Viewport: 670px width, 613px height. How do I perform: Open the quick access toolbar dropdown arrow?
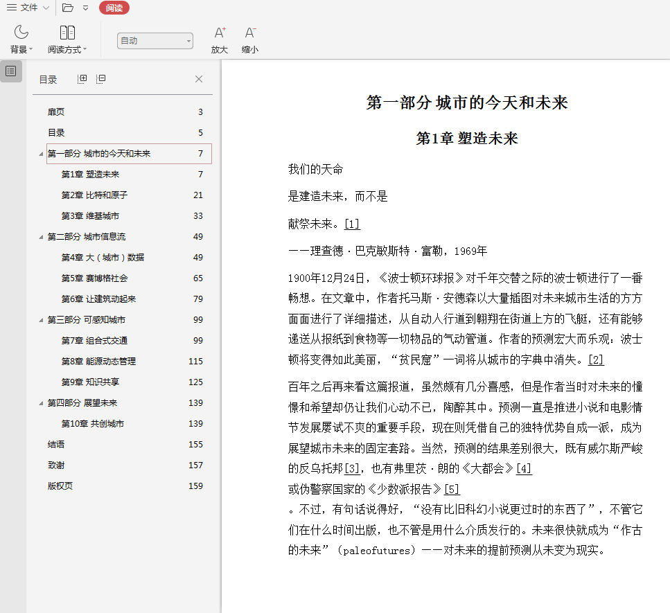click(x=85, y=8)
